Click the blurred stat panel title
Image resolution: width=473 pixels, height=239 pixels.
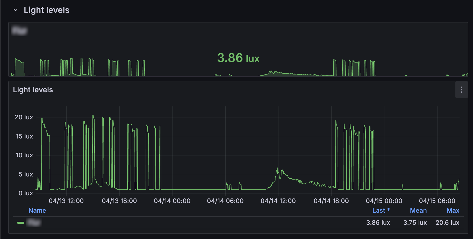click(20, 31)
